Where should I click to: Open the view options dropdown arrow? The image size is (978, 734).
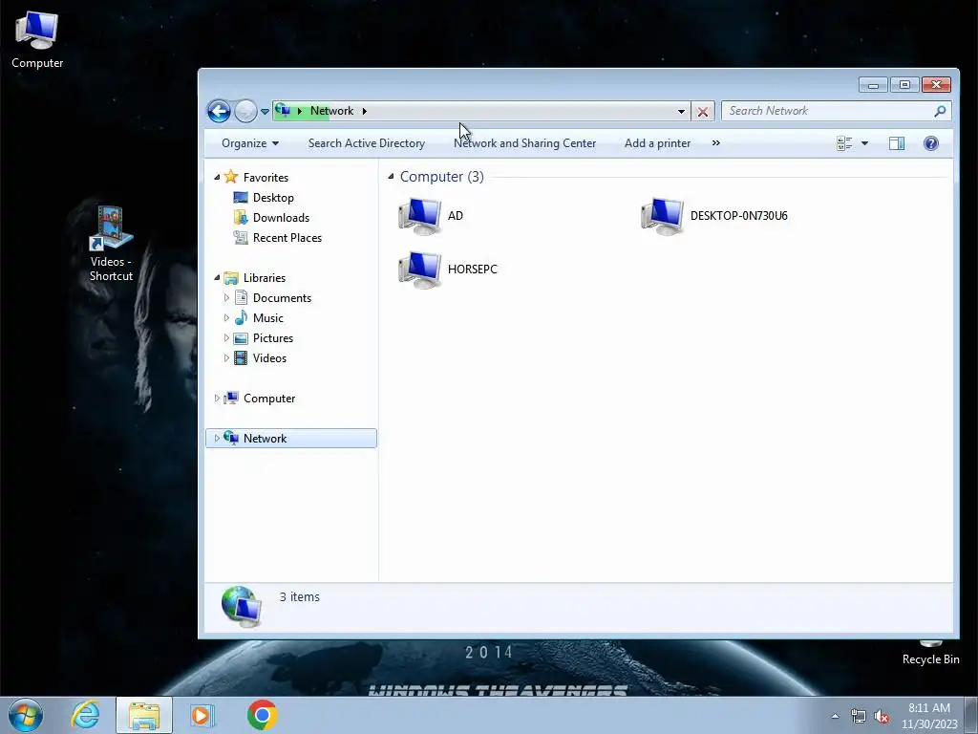coord(864,143)
